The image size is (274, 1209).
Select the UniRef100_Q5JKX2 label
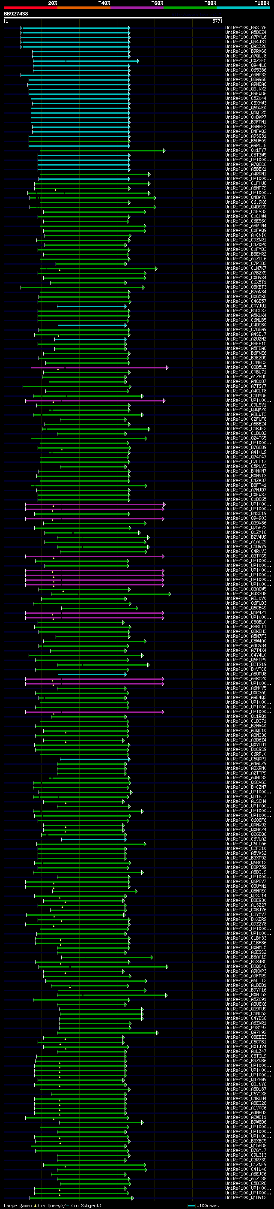pos(245,89)
